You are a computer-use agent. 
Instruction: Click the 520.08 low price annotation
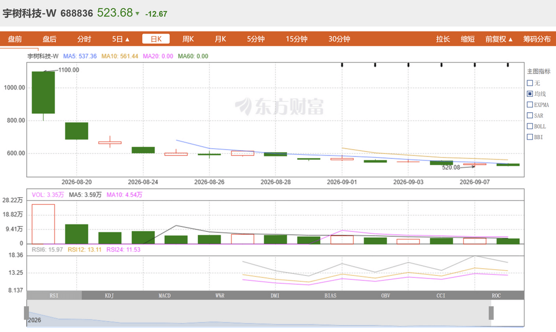click(x=450, y=167)
